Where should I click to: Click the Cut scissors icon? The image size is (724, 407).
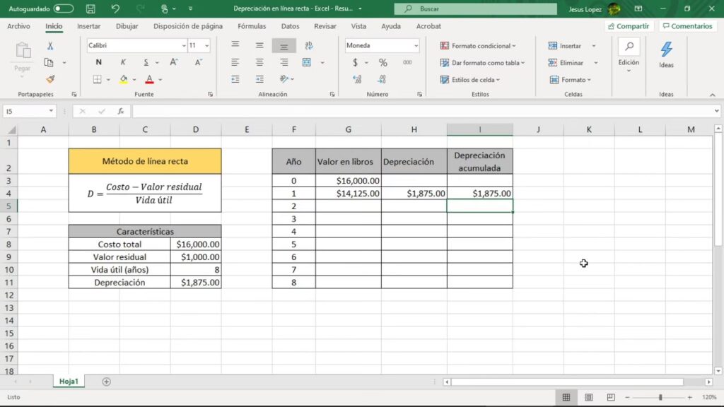point(50,46)
